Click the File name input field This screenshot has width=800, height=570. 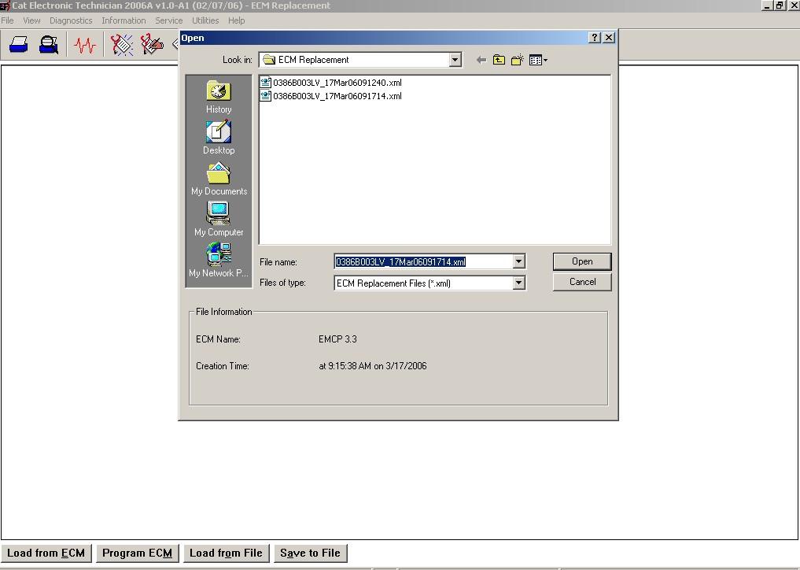[423, 261]
